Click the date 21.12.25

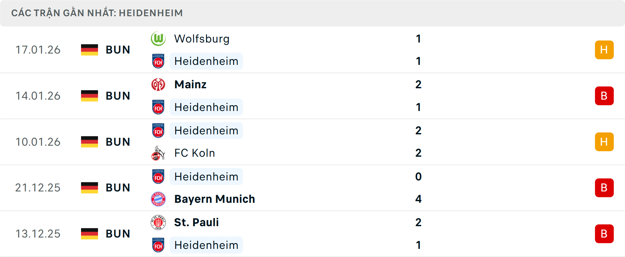(x=38, y=188)
